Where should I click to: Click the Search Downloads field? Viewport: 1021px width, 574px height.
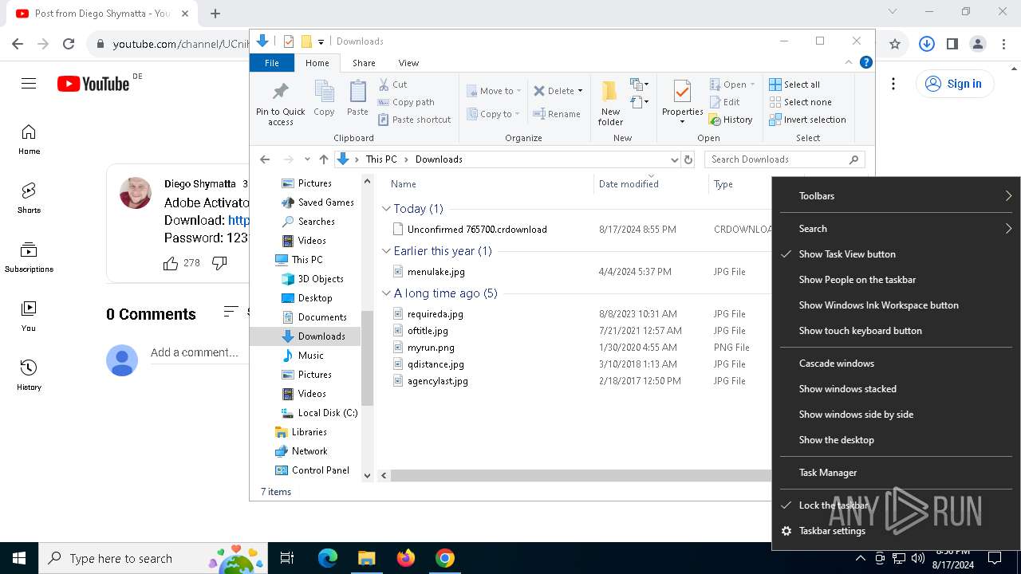click(x=785, y=159)
